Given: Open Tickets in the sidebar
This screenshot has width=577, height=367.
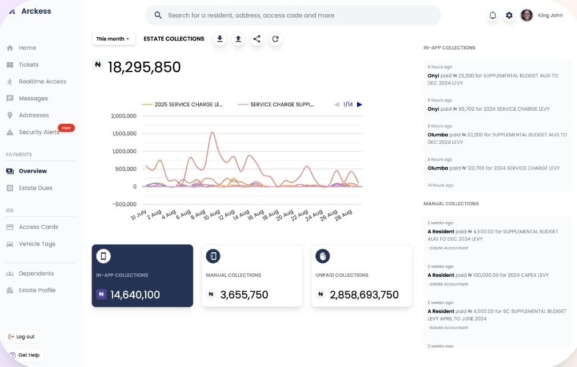Looking at the screenshot, I should click(29, 64).
